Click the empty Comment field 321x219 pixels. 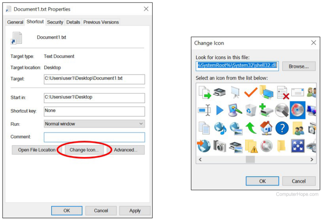point(94,137)
